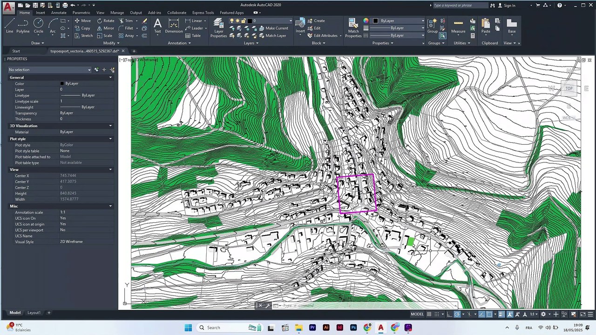Expand the Modify panel dropdown
The height and width of the screenshot is (335, 596).
(x=112, y=43)
